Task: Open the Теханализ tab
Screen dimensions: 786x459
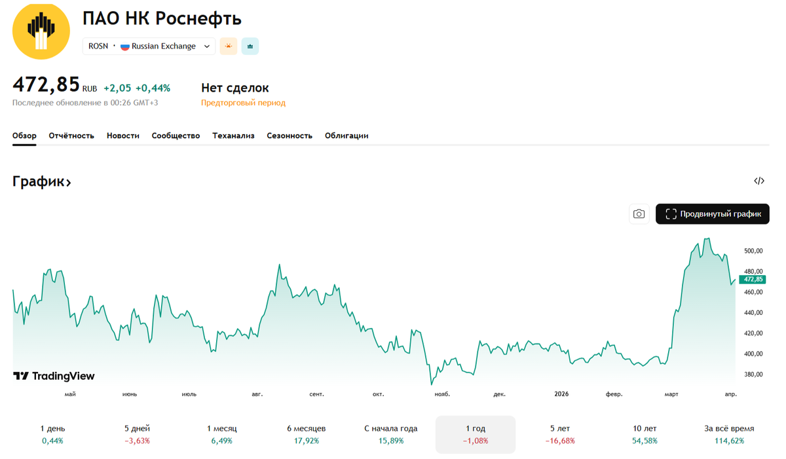Action: coord(233,136)
